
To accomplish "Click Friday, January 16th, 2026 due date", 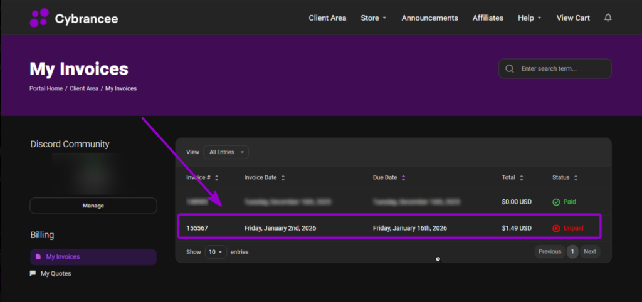I will (x=410, y=228).
